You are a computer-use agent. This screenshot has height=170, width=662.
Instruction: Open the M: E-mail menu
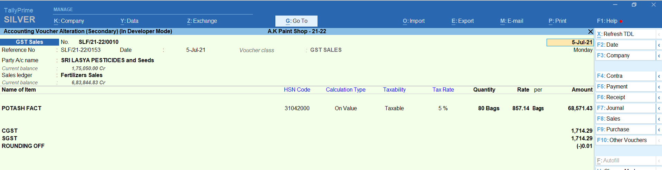pyautogui.click(x=511, y=21)
